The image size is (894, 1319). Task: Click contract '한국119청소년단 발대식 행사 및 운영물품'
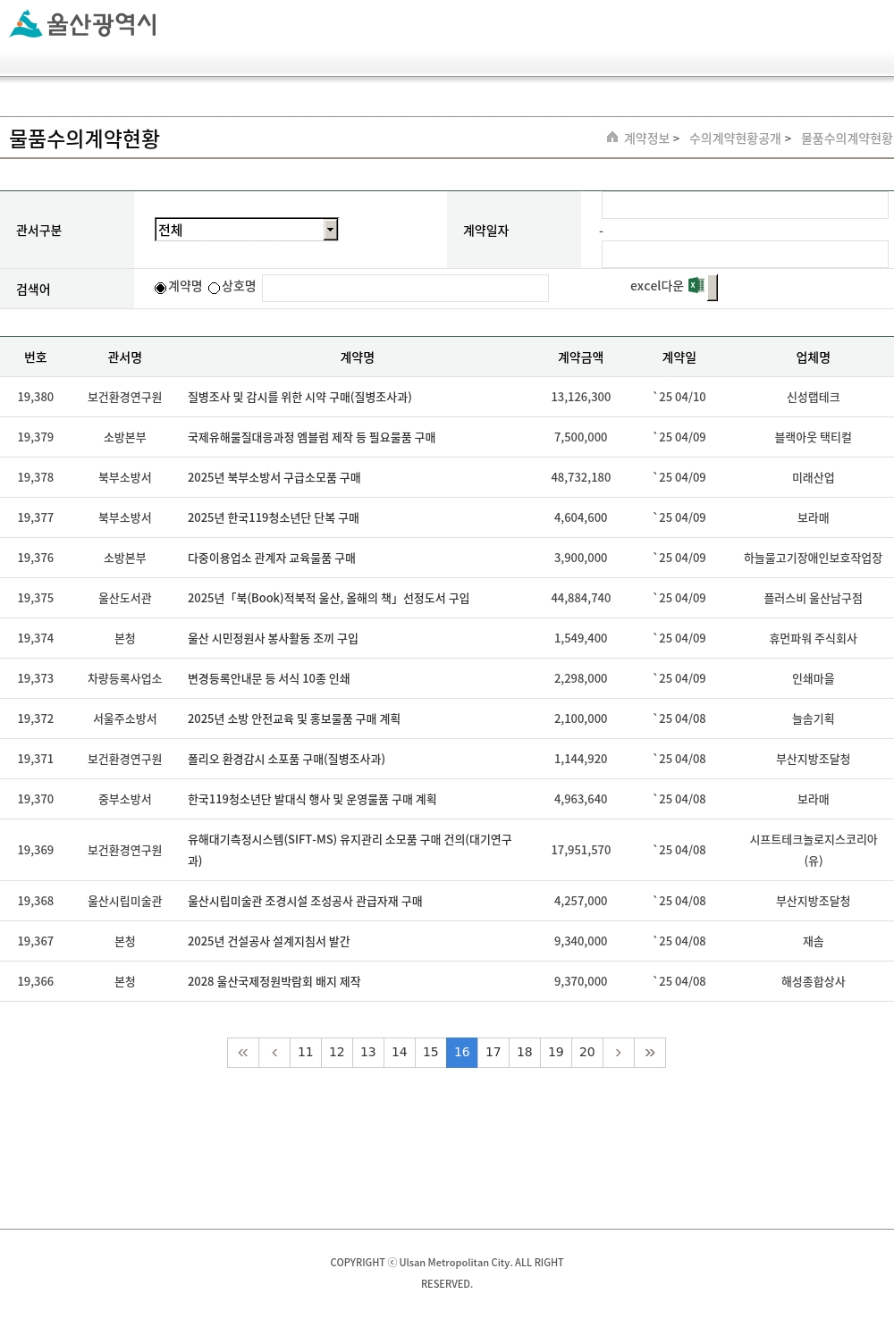click(312, 799)
